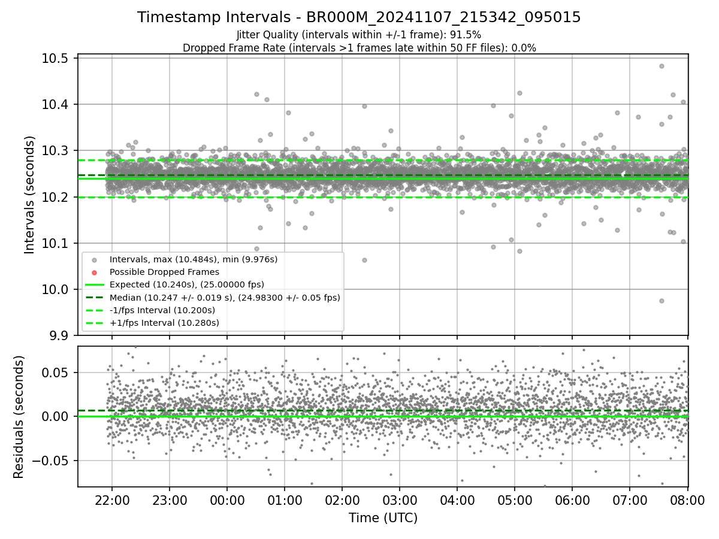
Task: Click the minimum outlier point near 9.98 seconds
Action: click(x=661, y=301)
